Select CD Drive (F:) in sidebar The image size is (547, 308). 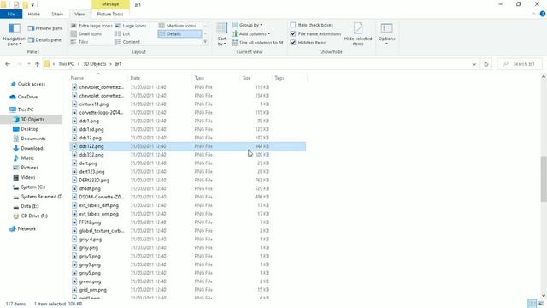(x=31, y=216)
